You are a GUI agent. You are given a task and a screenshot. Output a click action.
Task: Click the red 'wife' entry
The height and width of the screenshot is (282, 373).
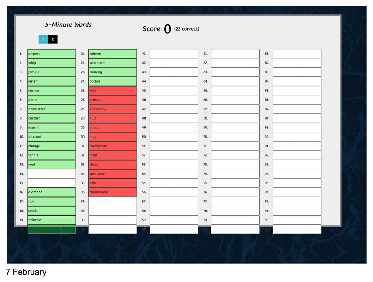[113, 91]
